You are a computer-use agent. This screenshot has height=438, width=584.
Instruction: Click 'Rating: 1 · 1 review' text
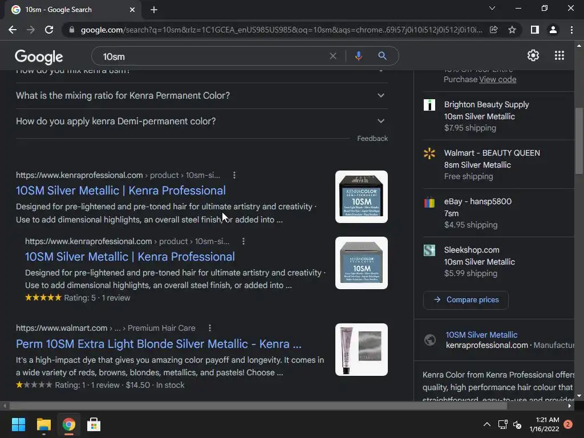coord(87,385)
